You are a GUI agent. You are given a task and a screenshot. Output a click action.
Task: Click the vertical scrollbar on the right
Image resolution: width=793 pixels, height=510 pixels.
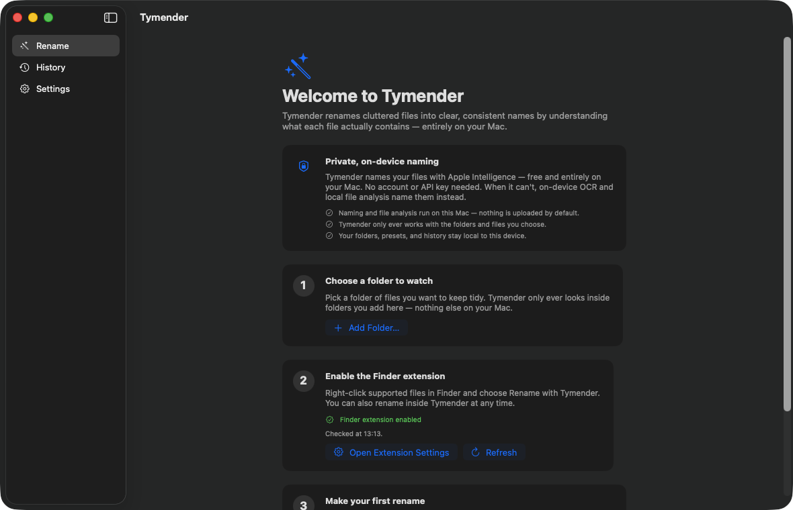tap(787, 224)
